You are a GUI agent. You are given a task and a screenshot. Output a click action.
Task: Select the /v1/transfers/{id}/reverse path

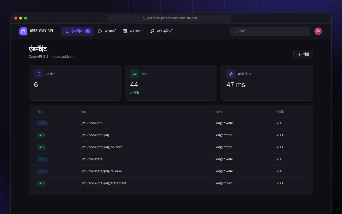102,171
